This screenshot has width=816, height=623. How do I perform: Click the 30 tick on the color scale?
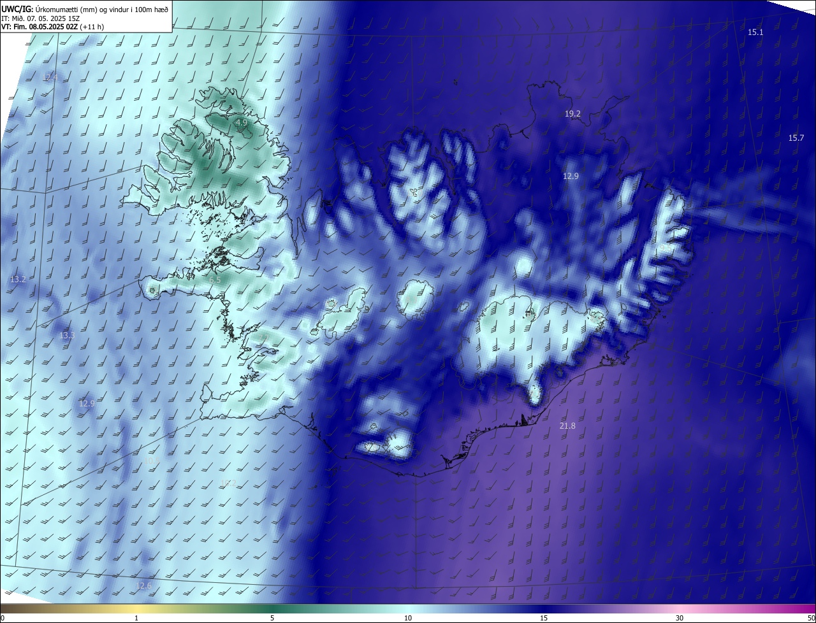tap(680, 618)
